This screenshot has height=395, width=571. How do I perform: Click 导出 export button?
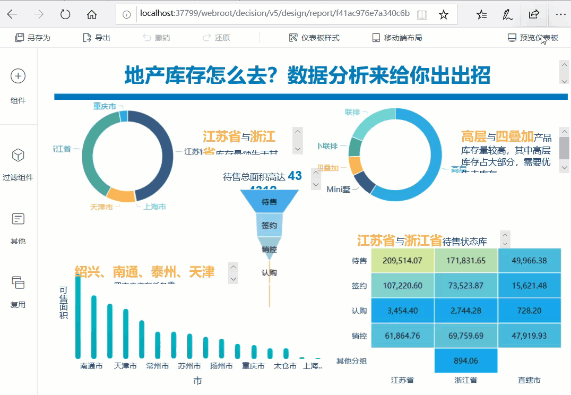97,38
